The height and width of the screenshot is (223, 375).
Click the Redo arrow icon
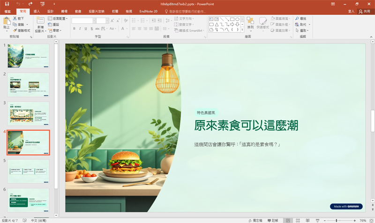click(30, 4)
